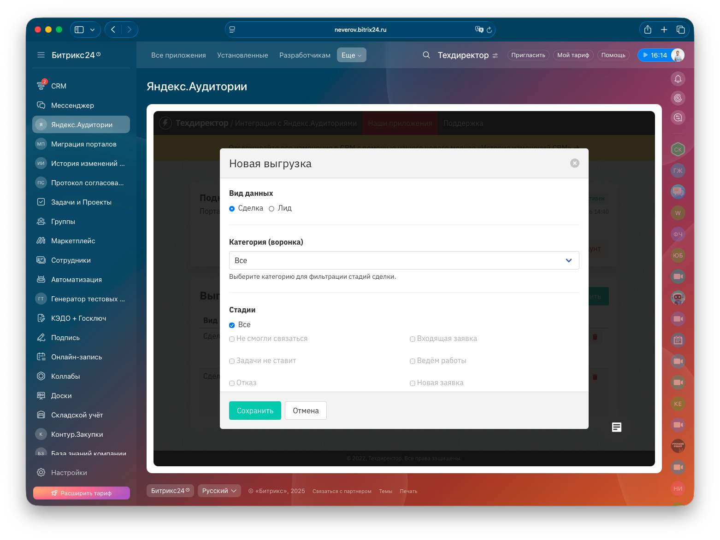
Task: Open the CRM sidebar icon
Action: (x=41, y=86)
